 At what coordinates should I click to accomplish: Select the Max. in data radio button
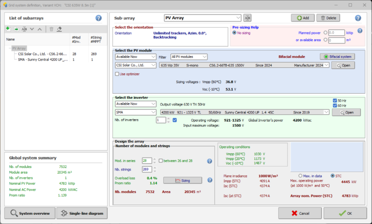(x=300, y=176)
